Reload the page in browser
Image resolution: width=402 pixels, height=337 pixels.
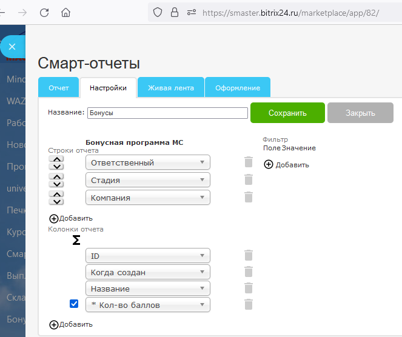point(44,12)
